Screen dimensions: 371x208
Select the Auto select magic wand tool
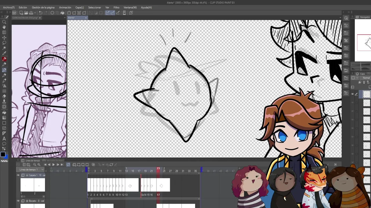click(4, 48)
